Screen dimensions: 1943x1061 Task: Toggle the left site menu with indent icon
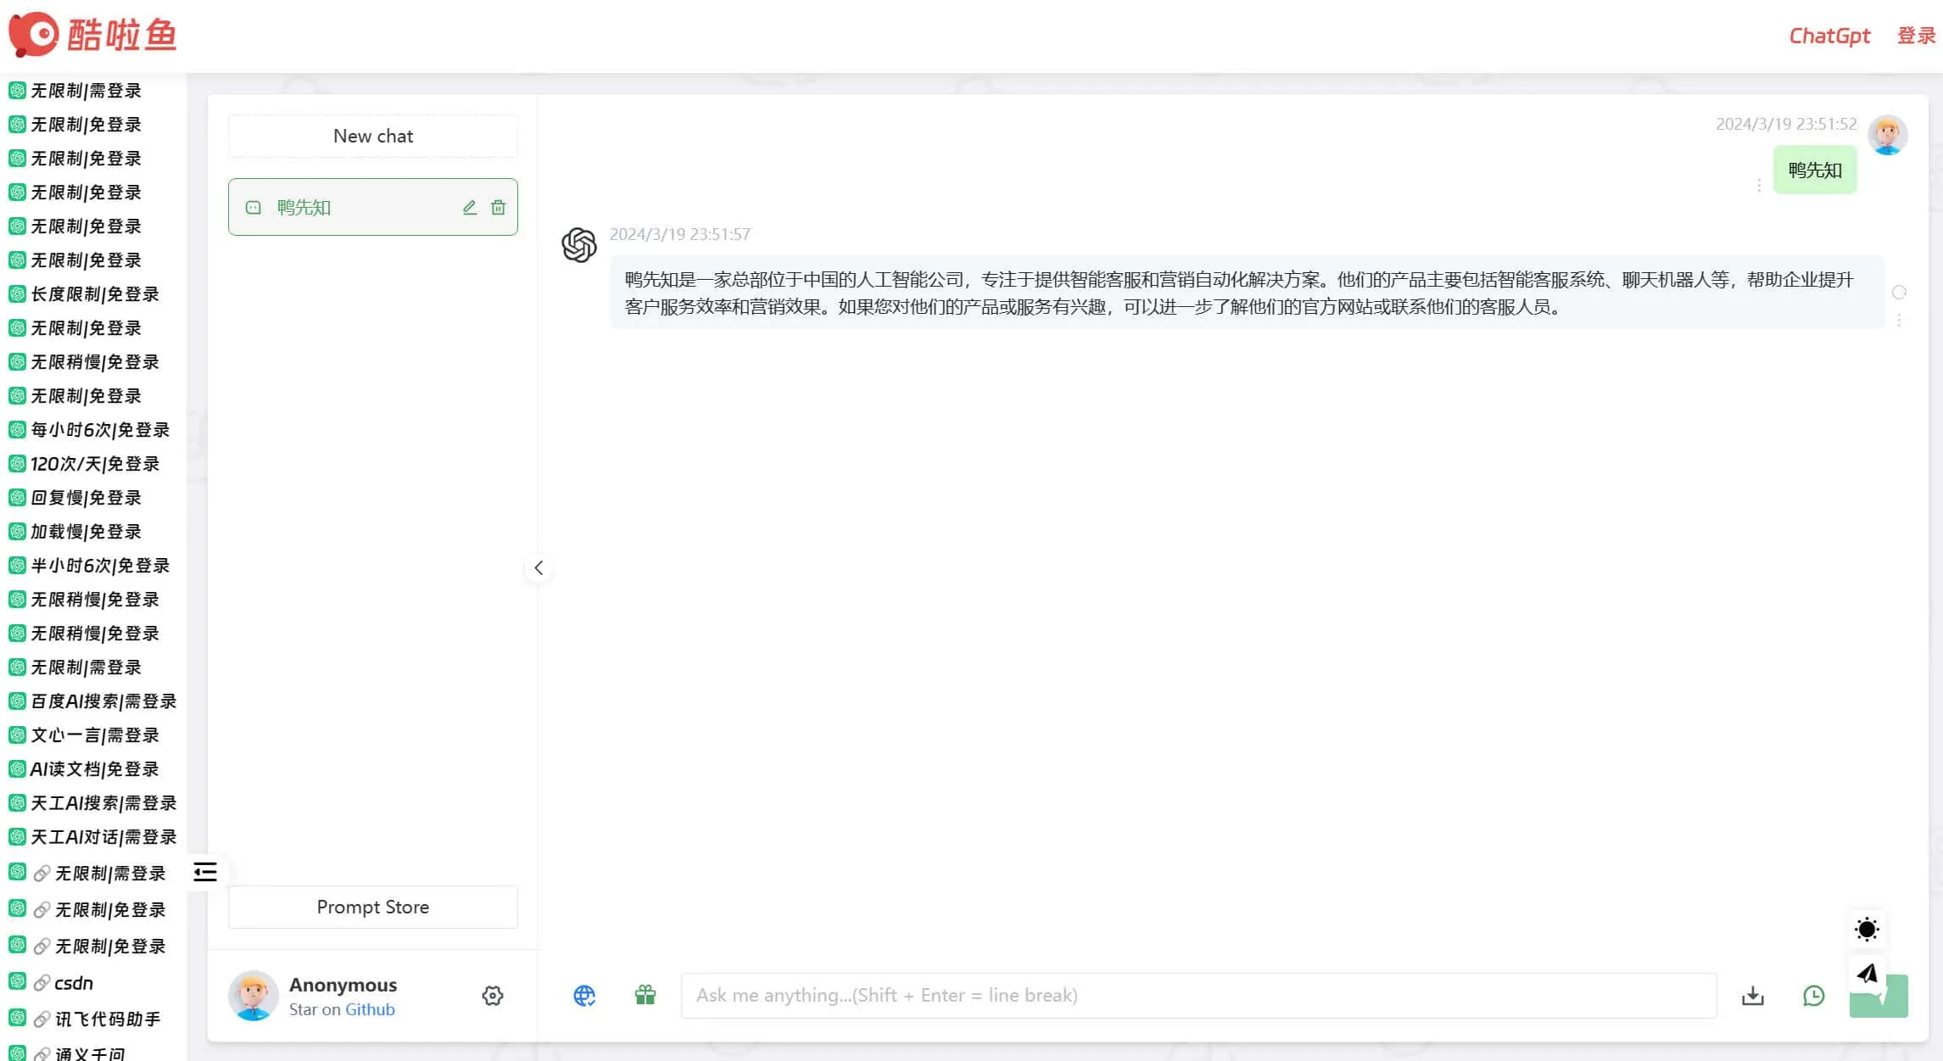[205, 872]
